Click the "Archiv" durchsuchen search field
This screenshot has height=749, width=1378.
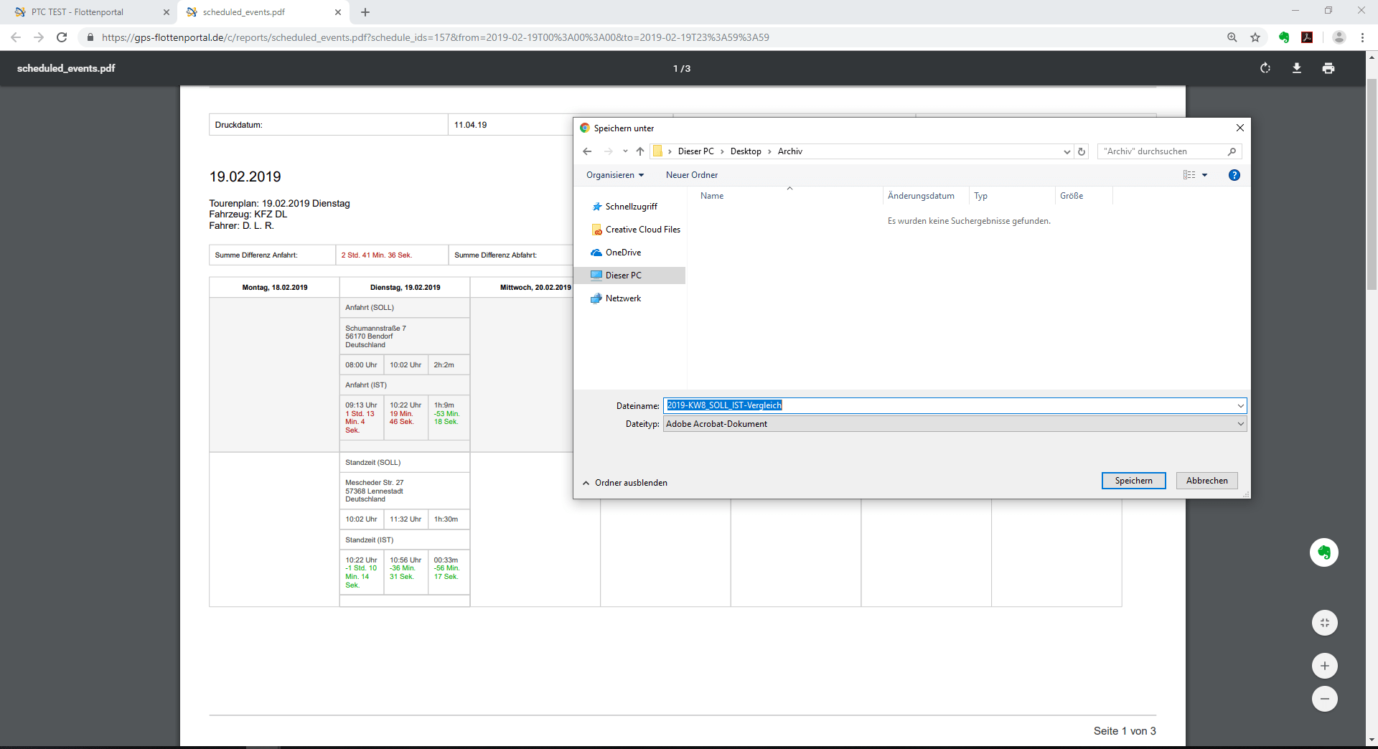pyautogui.click(x=1163, y=151)
